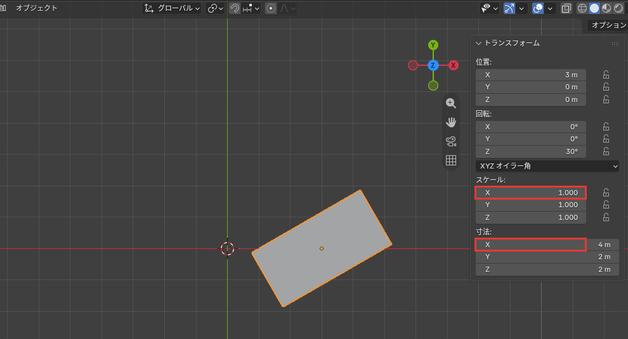Lock the 位置 Y value
Image resolution: width=628 pixels, height=339 pixels.
point(606,87)
